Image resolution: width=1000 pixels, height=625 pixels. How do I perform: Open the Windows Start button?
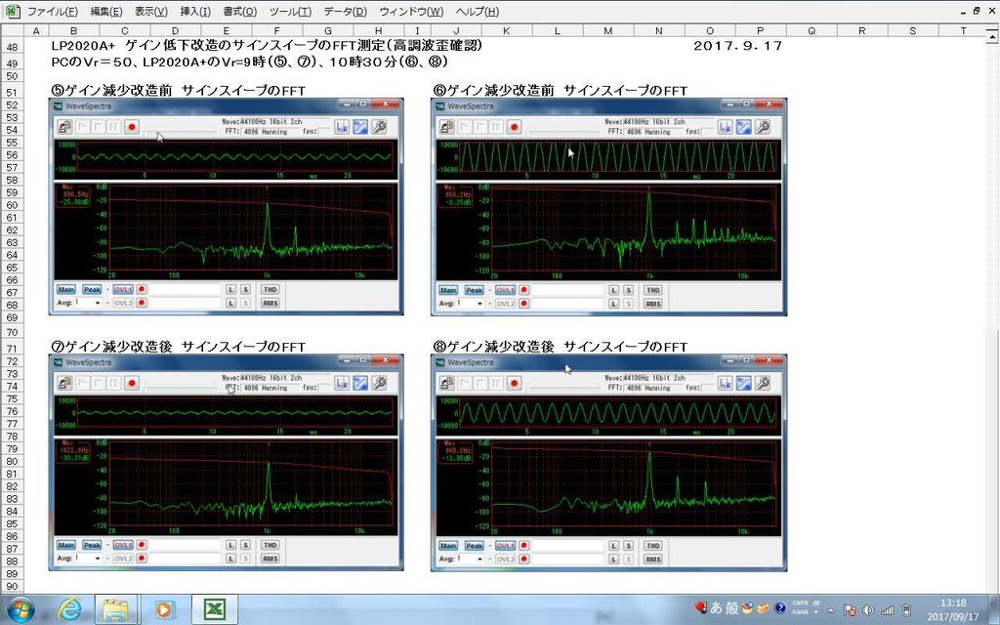click(21, 609)
